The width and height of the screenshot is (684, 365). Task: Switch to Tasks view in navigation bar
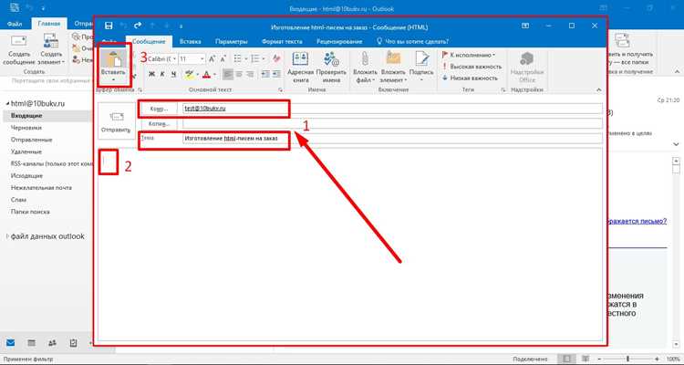pos(73,343)
